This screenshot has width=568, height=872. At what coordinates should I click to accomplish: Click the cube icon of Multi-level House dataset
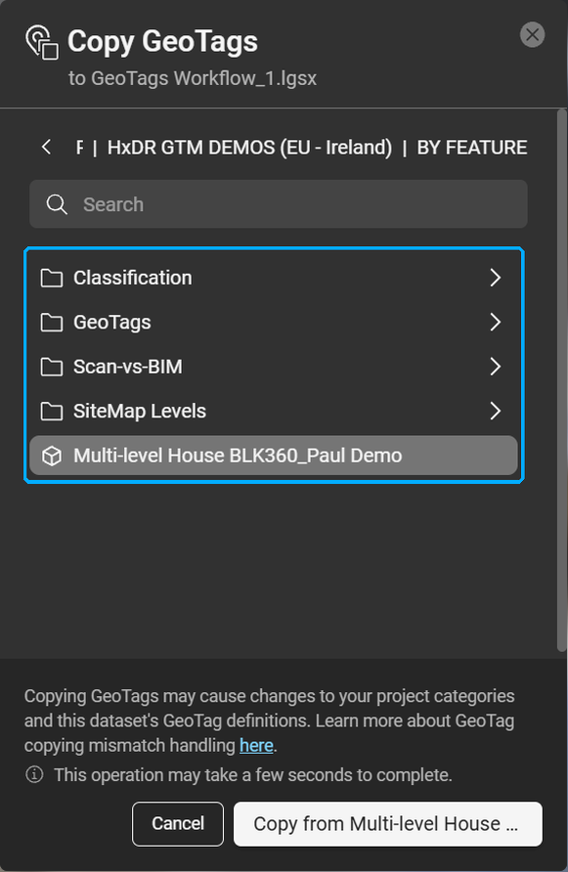pos(52,456)
